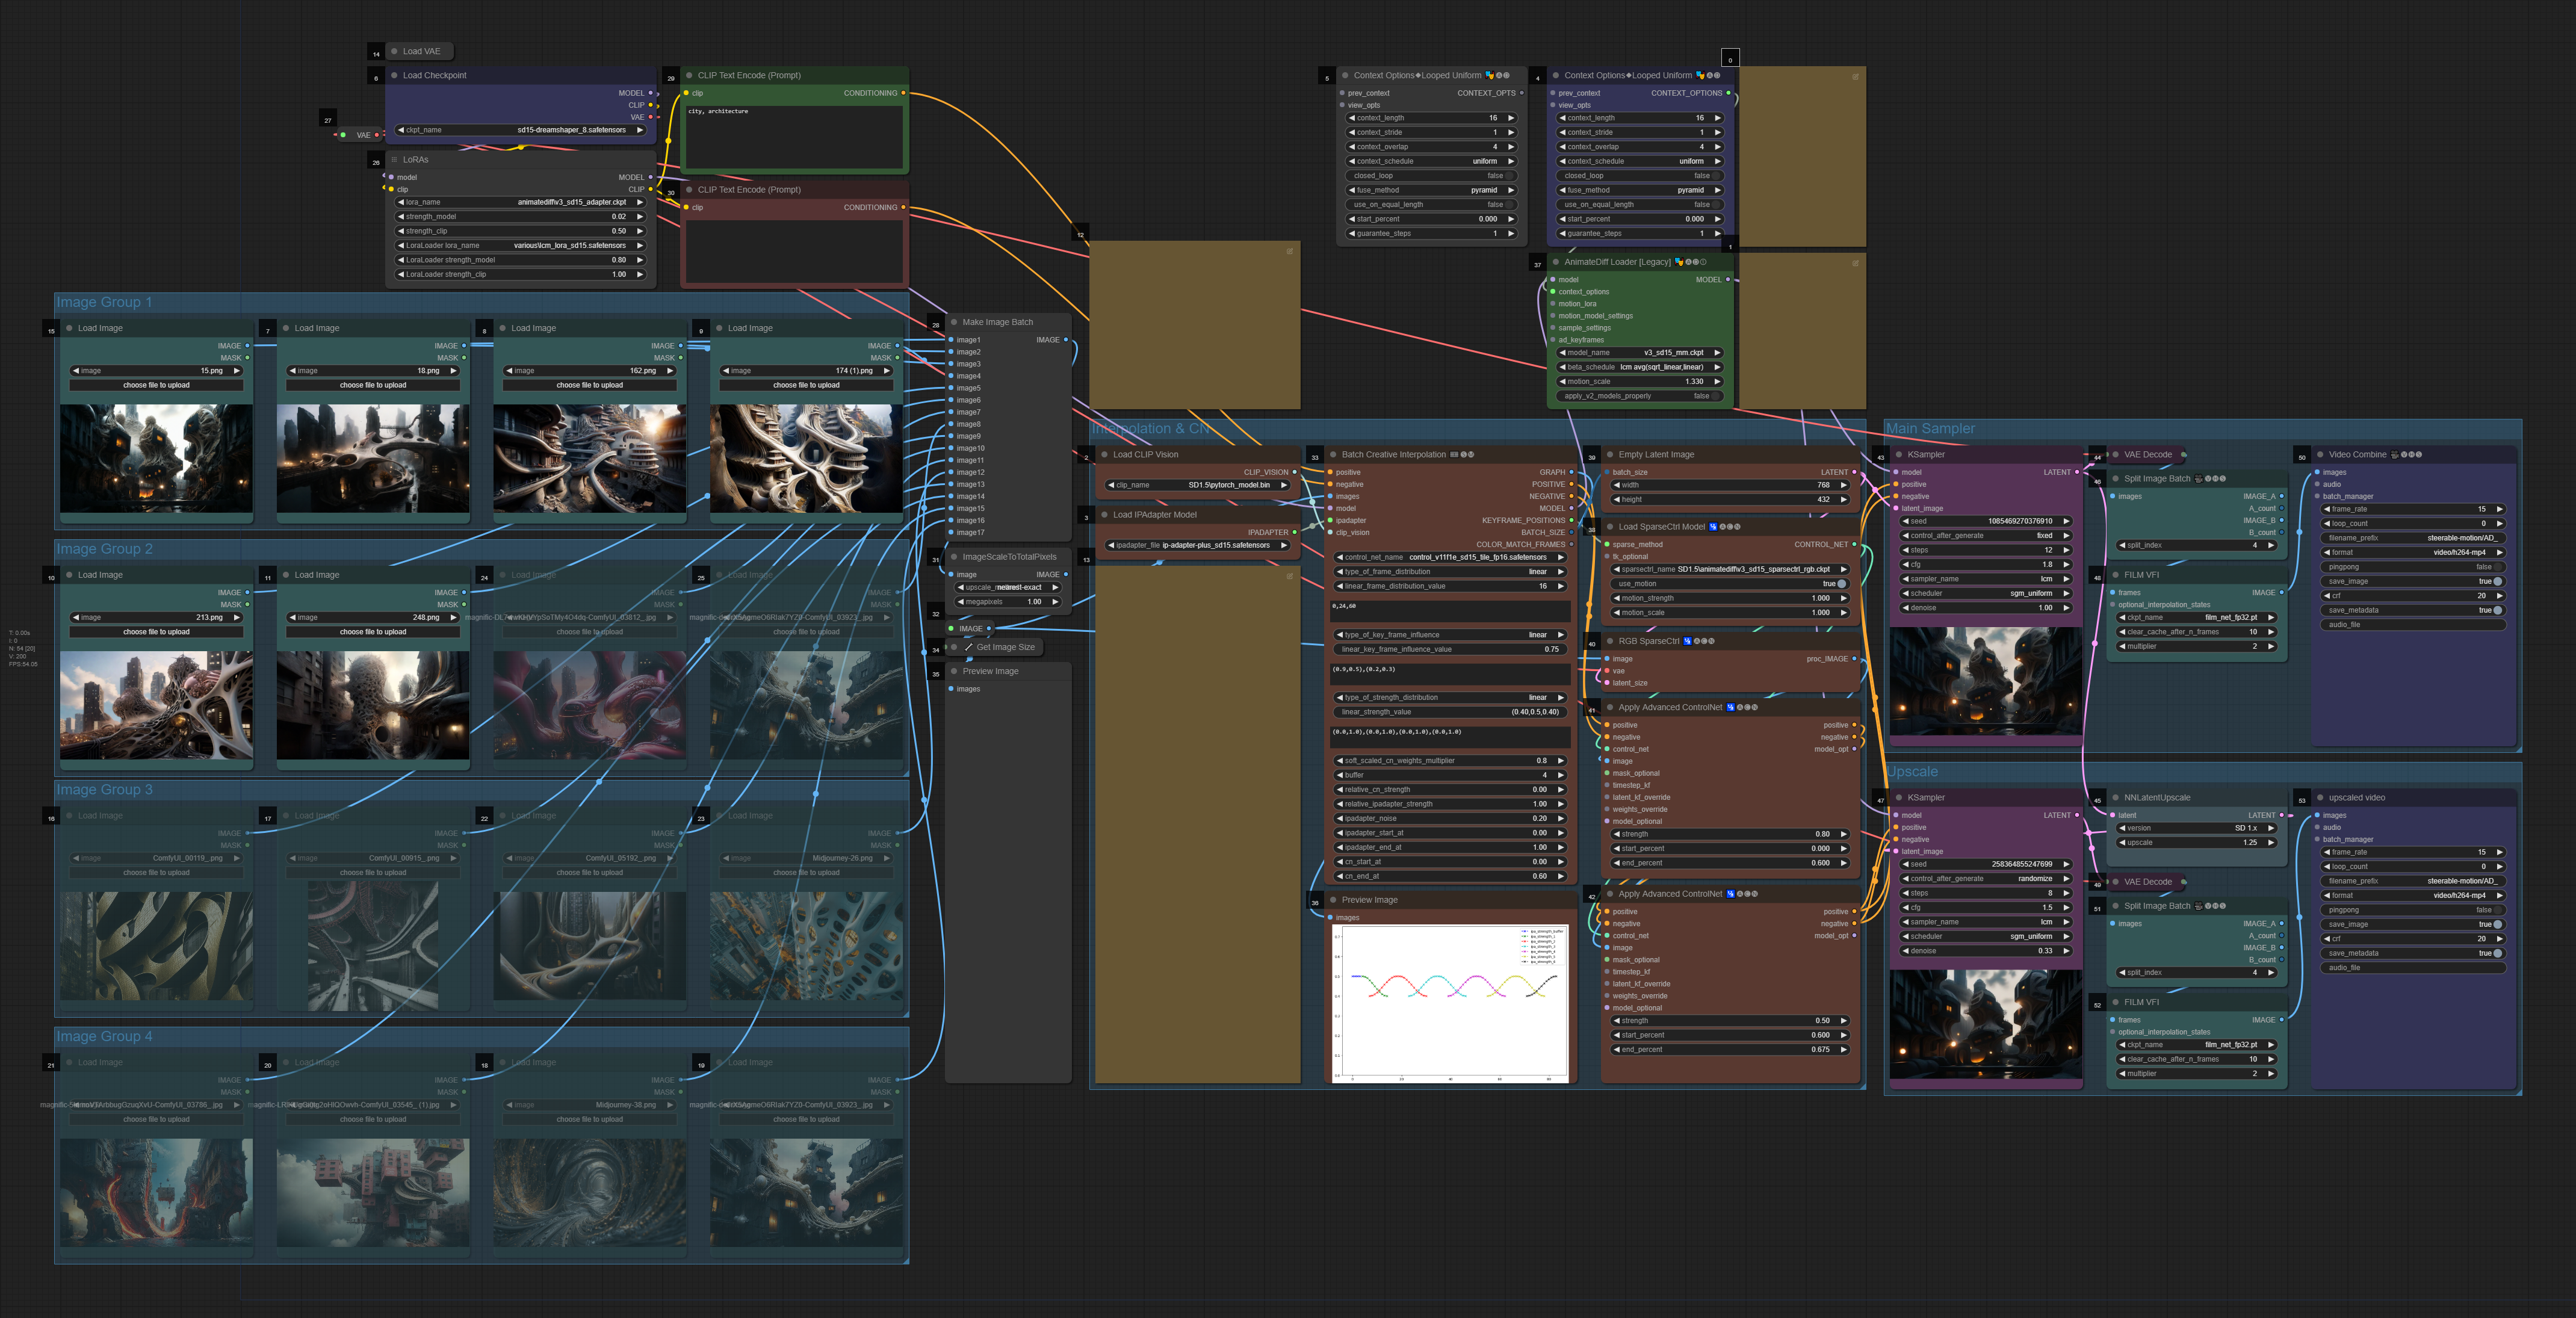Click choose file to upload under 248.png

click(x=373, y=632)
